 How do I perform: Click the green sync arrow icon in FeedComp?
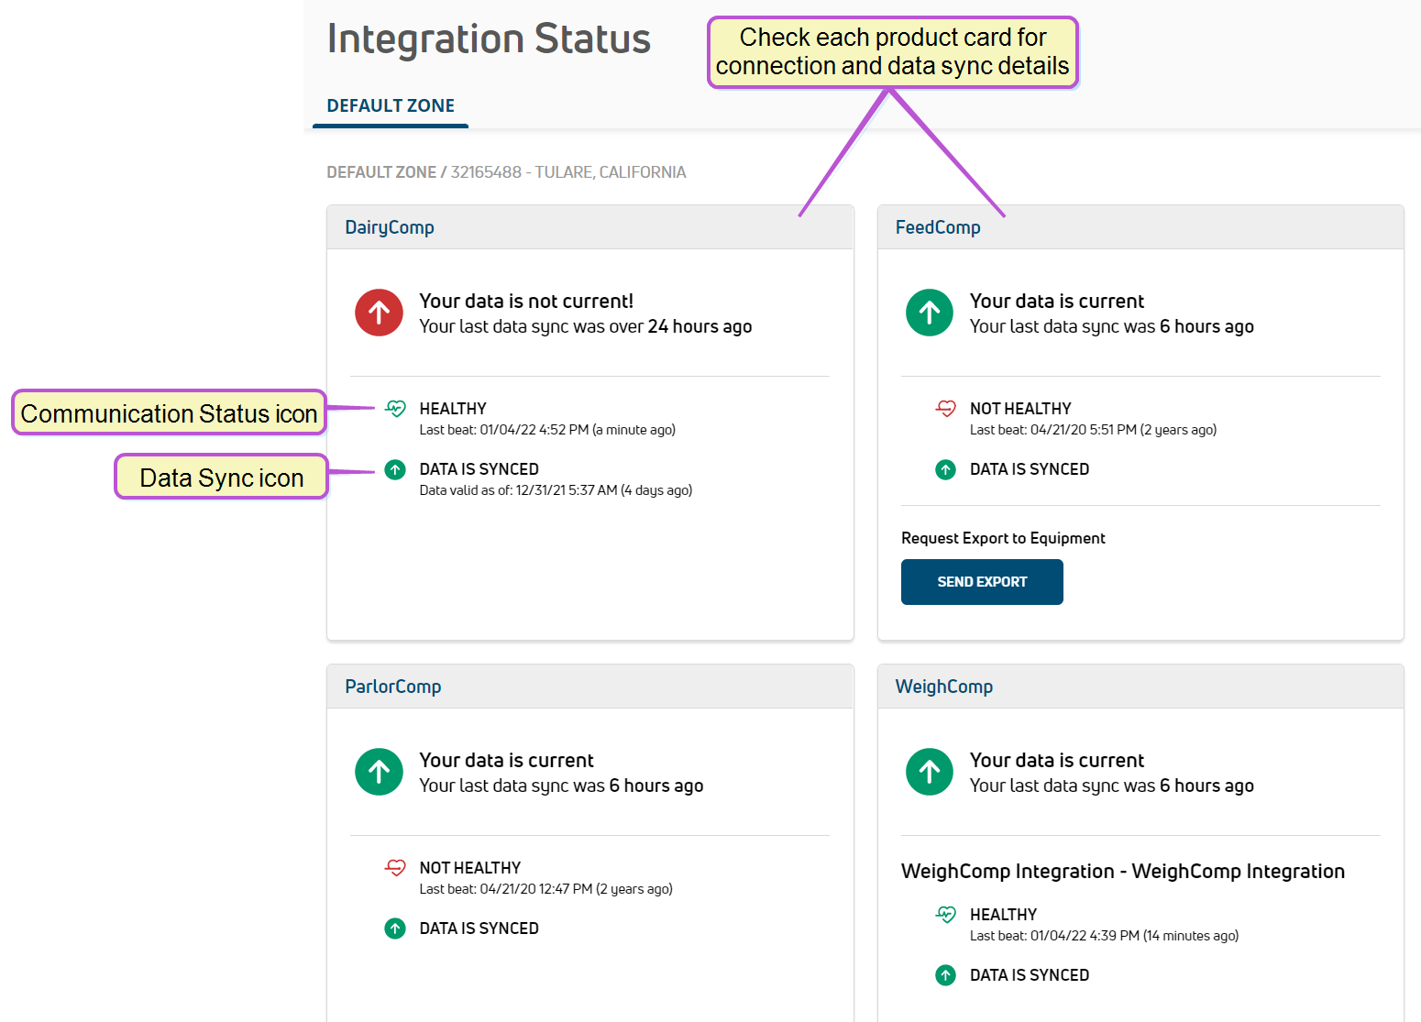pos(930,313)
